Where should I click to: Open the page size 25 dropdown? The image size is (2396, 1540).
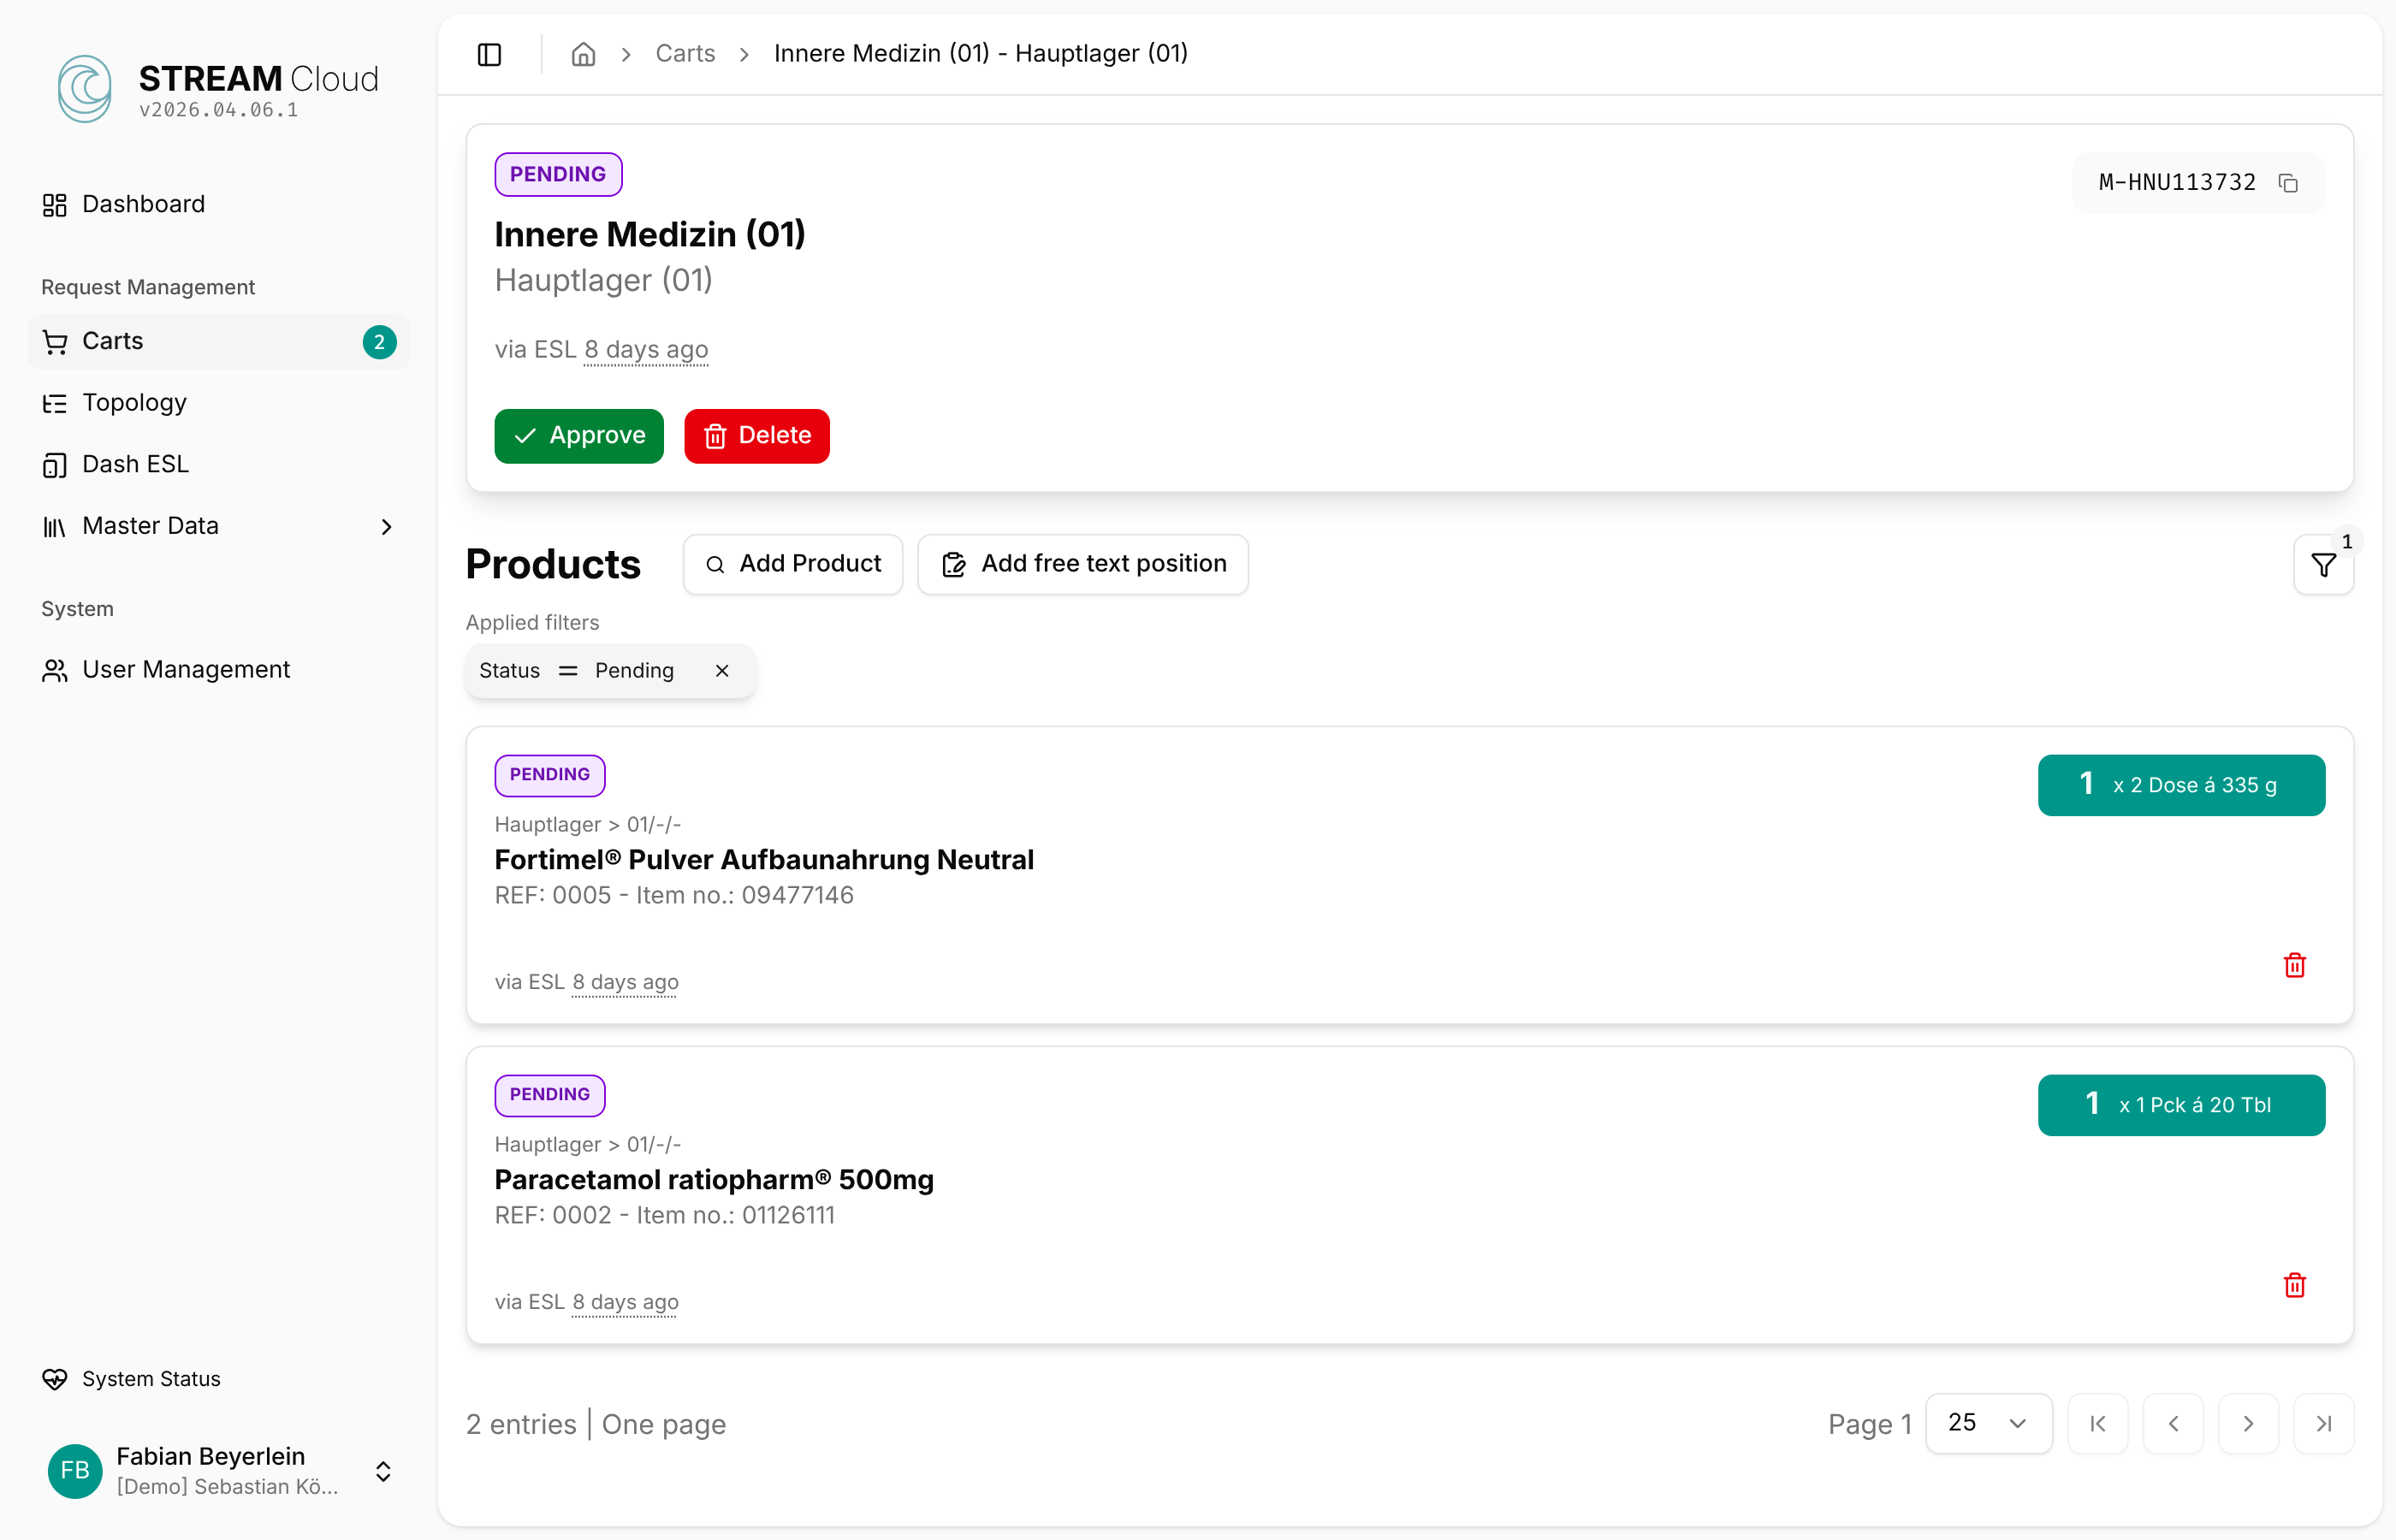1988,1423
